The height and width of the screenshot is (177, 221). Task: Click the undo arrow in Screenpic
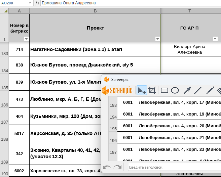(x=107, y=167)
